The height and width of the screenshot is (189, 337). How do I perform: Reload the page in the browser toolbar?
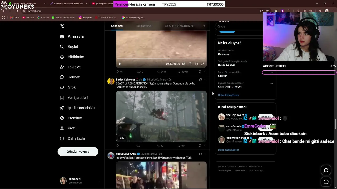coord(17,11)
